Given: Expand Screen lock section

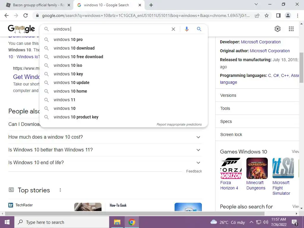Looking at the screenshot, I should click(x=257, y=134).
